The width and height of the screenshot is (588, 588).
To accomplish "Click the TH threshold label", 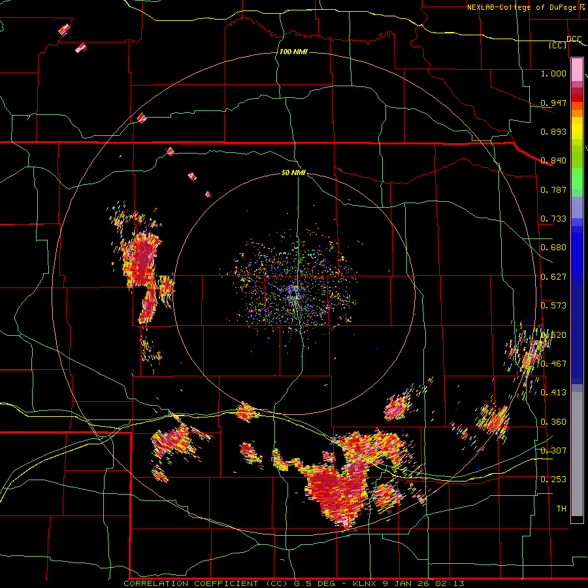I will point(561,509).
